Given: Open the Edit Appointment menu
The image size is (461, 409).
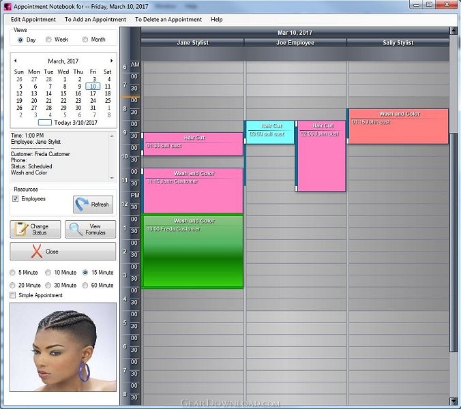Looking at the screenshot, I should tap(33, 19).
